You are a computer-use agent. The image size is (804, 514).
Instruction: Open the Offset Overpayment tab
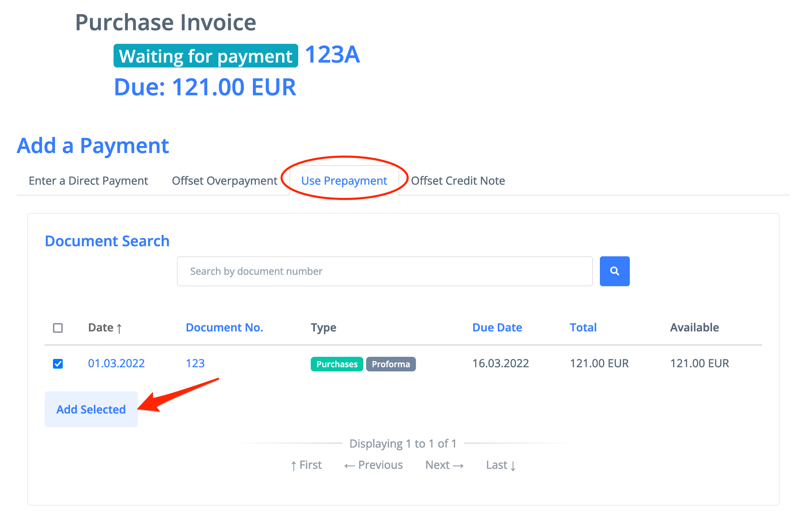coord(224,181)
